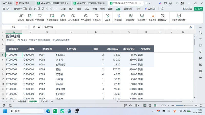Switch to the 公式 ribbon tab
Image resolution: width=205 pixels, height=115 pixels.
pyautogui.click(x=87, y=9)
